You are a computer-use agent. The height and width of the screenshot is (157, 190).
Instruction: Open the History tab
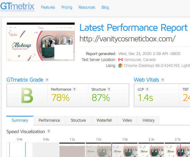149,120
